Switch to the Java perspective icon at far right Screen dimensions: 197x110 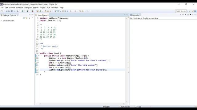coord(195,11)
